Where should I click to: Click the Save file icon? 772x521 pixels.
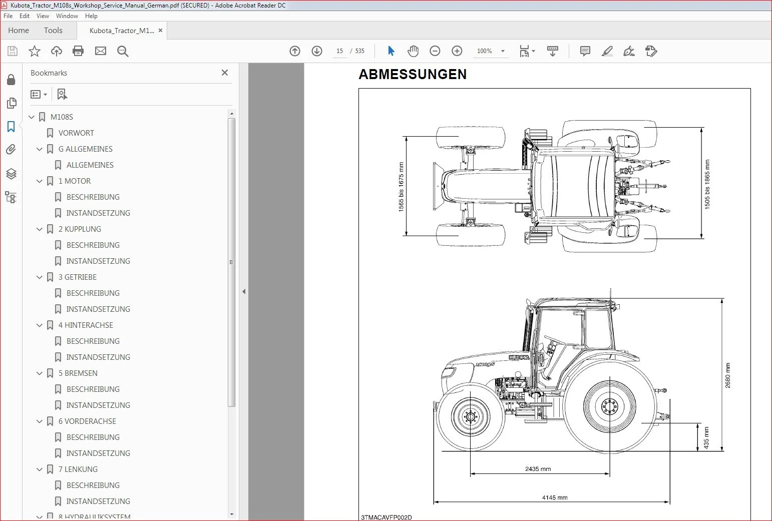point(13,51)
